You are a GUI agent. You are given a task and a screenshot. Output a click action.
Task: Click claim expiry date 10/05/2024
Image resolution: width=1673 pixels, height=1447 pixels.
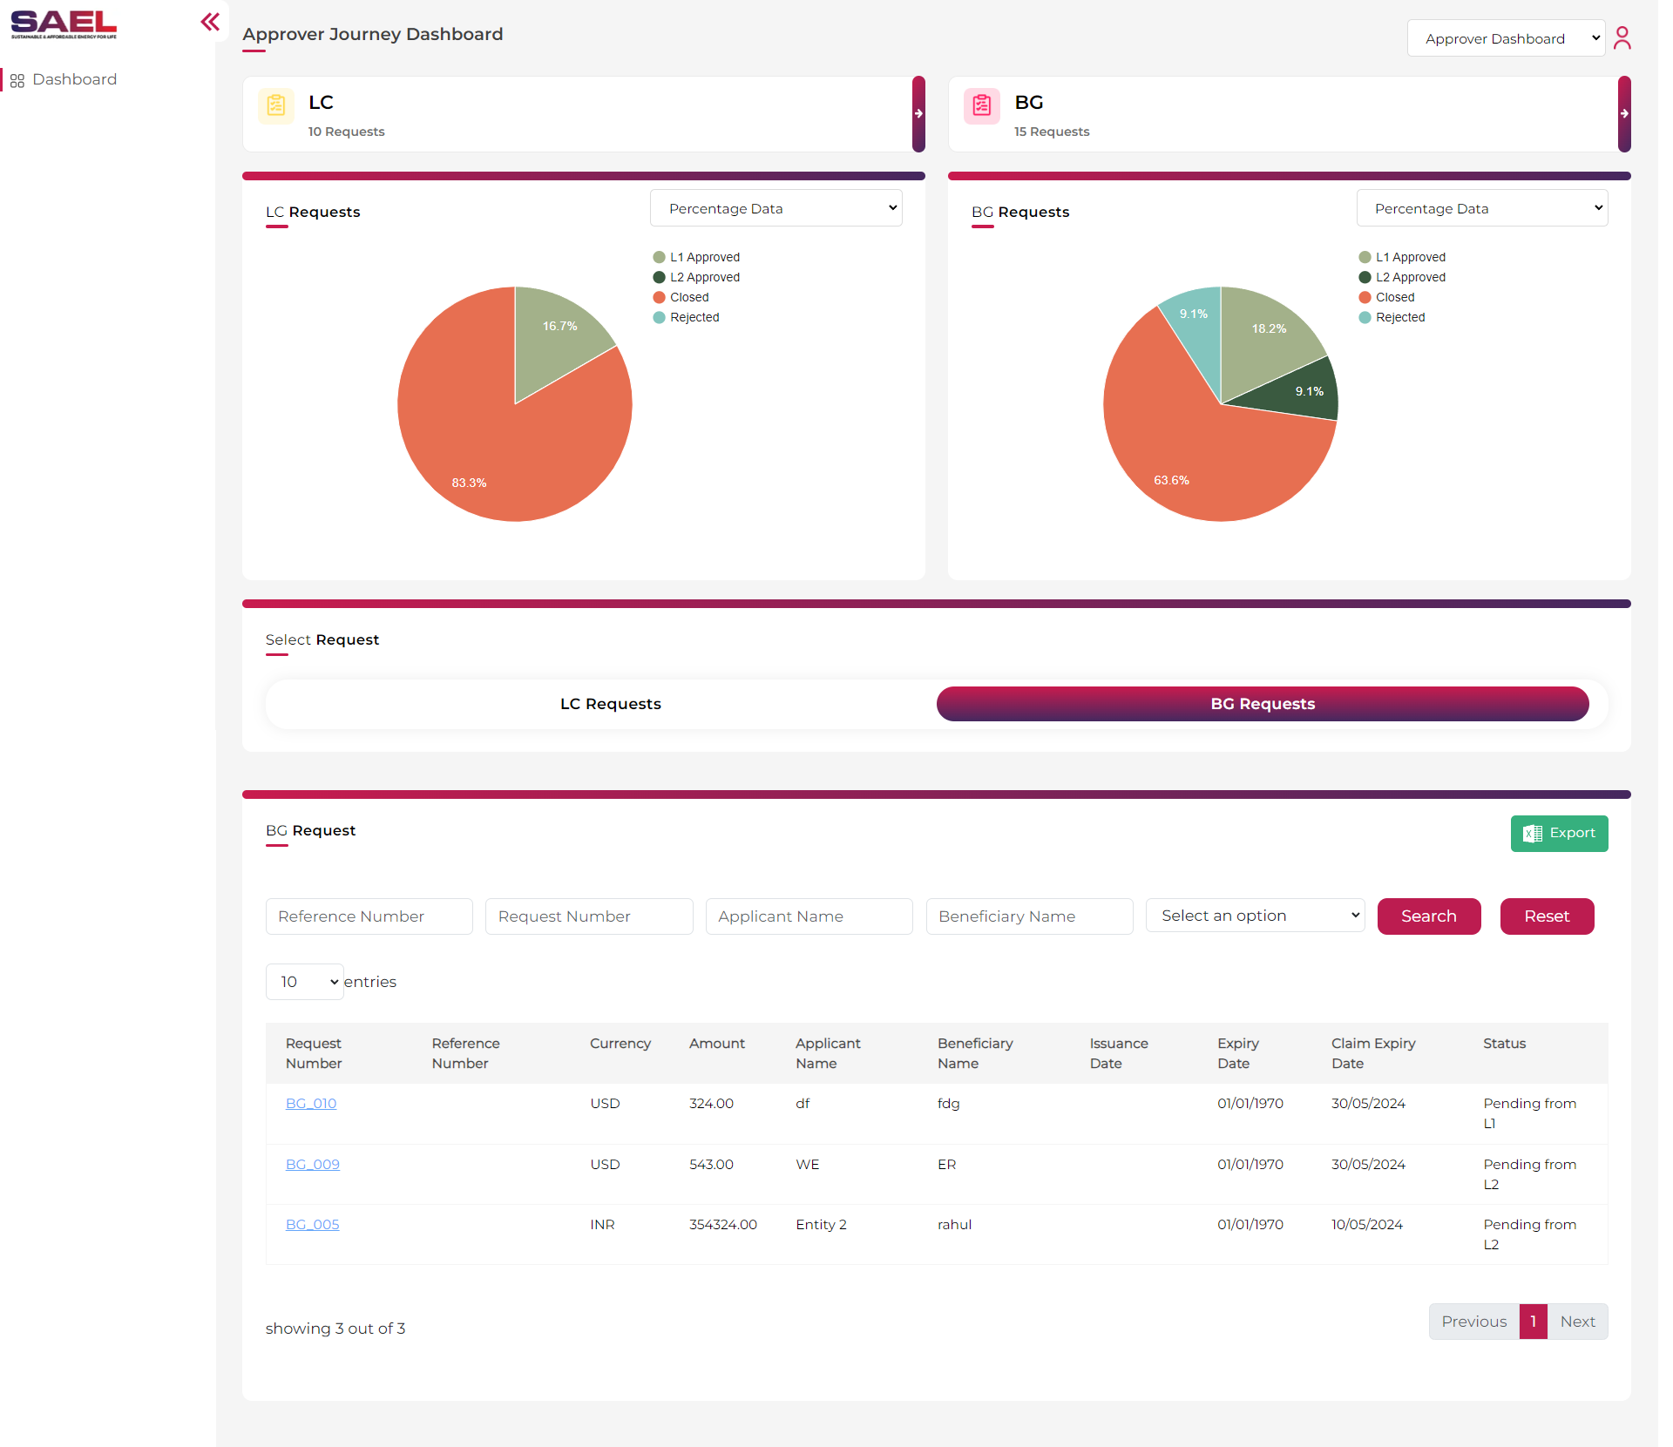pos(1367,1225)
